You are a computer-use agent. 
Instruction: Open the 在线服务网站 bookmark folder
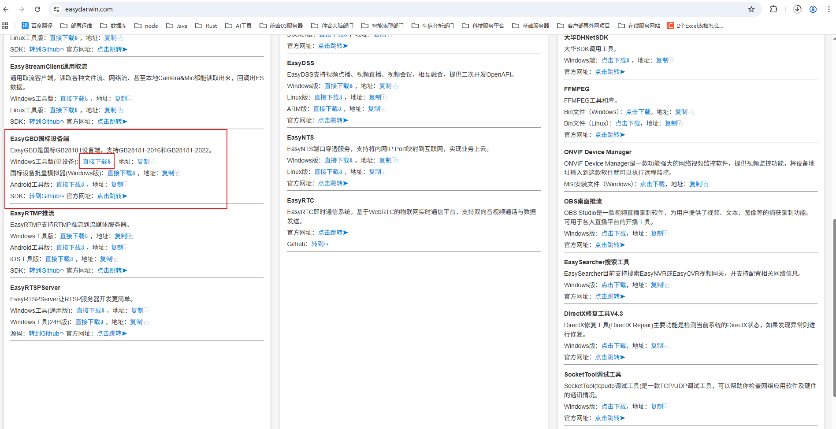click(x=639, y=26)
